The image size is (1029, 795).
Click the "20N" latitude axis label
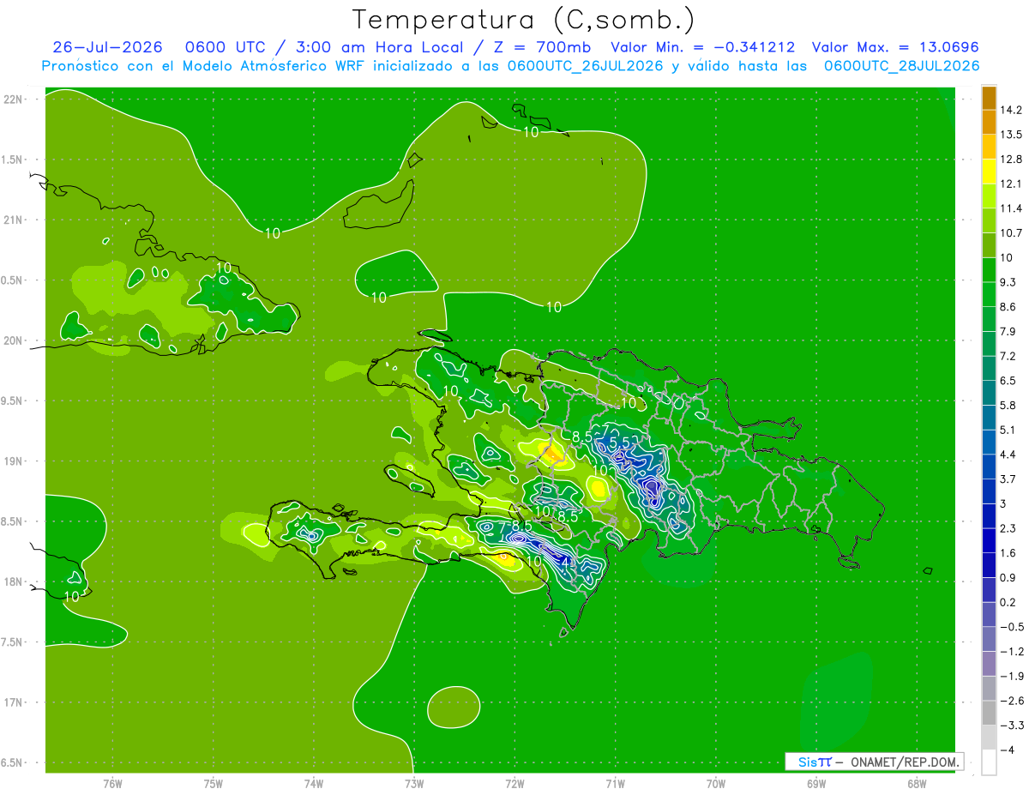14,341
